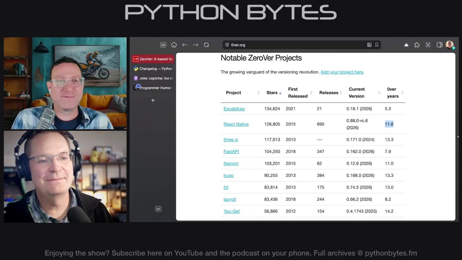Open the extensions puzzle icon
The image size is (462, 260).
(417, 45)
